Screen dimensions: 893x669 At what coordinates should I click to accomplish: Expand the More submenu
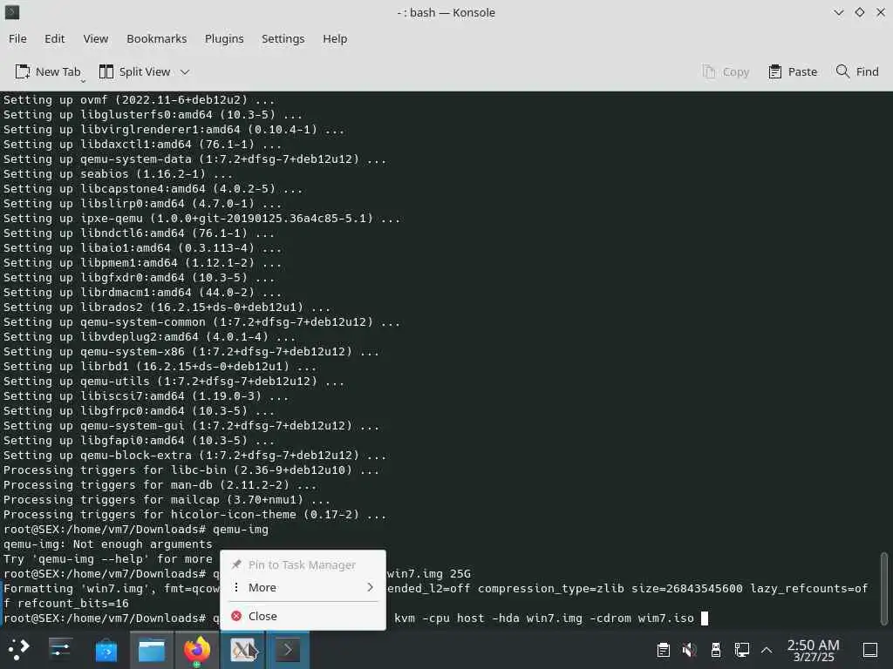pos(303,587)
